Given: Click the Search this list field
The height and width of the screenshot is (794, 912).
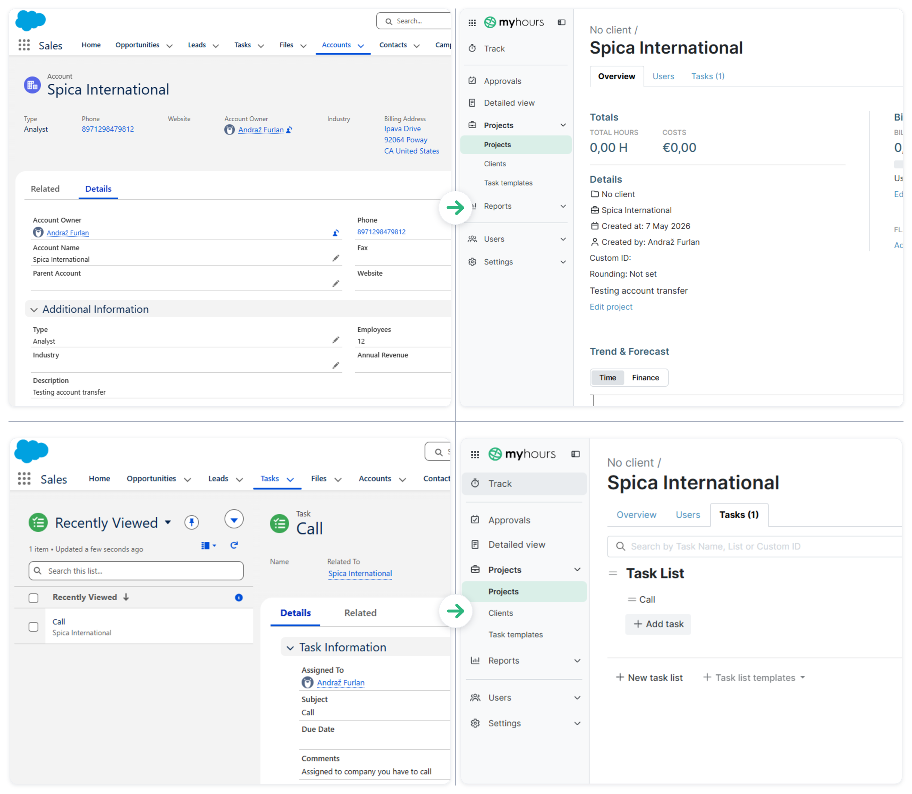Looking at the screenshot, I should pos(136,571).
